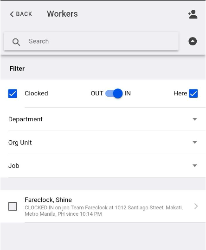The width and height of the screenshot is (206, 250).
Task: Click in the Search input field
Action: [x=91, y=41]
